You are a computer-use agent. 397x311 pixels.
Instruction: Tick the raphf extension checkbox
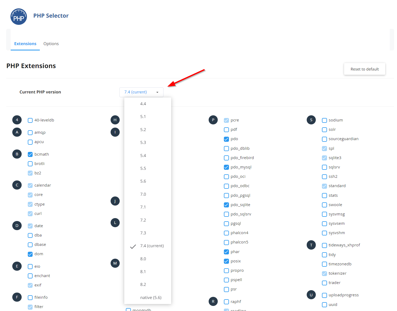[x=226, y=302]
